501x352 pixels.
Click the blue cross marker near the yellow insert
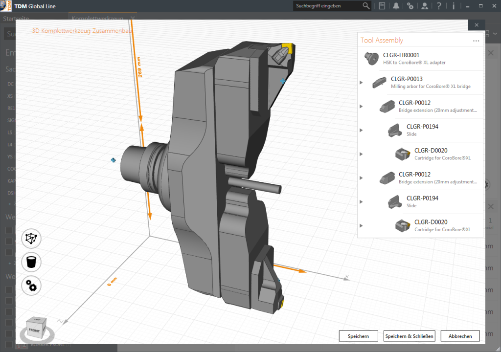pyautogui.click(x=283, y=81)
